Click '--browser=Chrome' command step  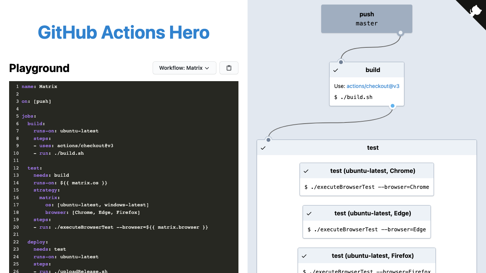(x=367, y=187)
